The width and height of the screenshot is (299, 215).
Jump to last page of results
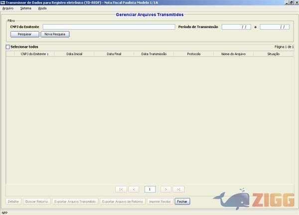pyautogui.click(x=179, y=189)
